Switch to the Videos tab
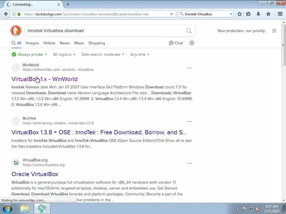Image resolution: width=286 pixels, height=214 pixels. pos(49,43)
